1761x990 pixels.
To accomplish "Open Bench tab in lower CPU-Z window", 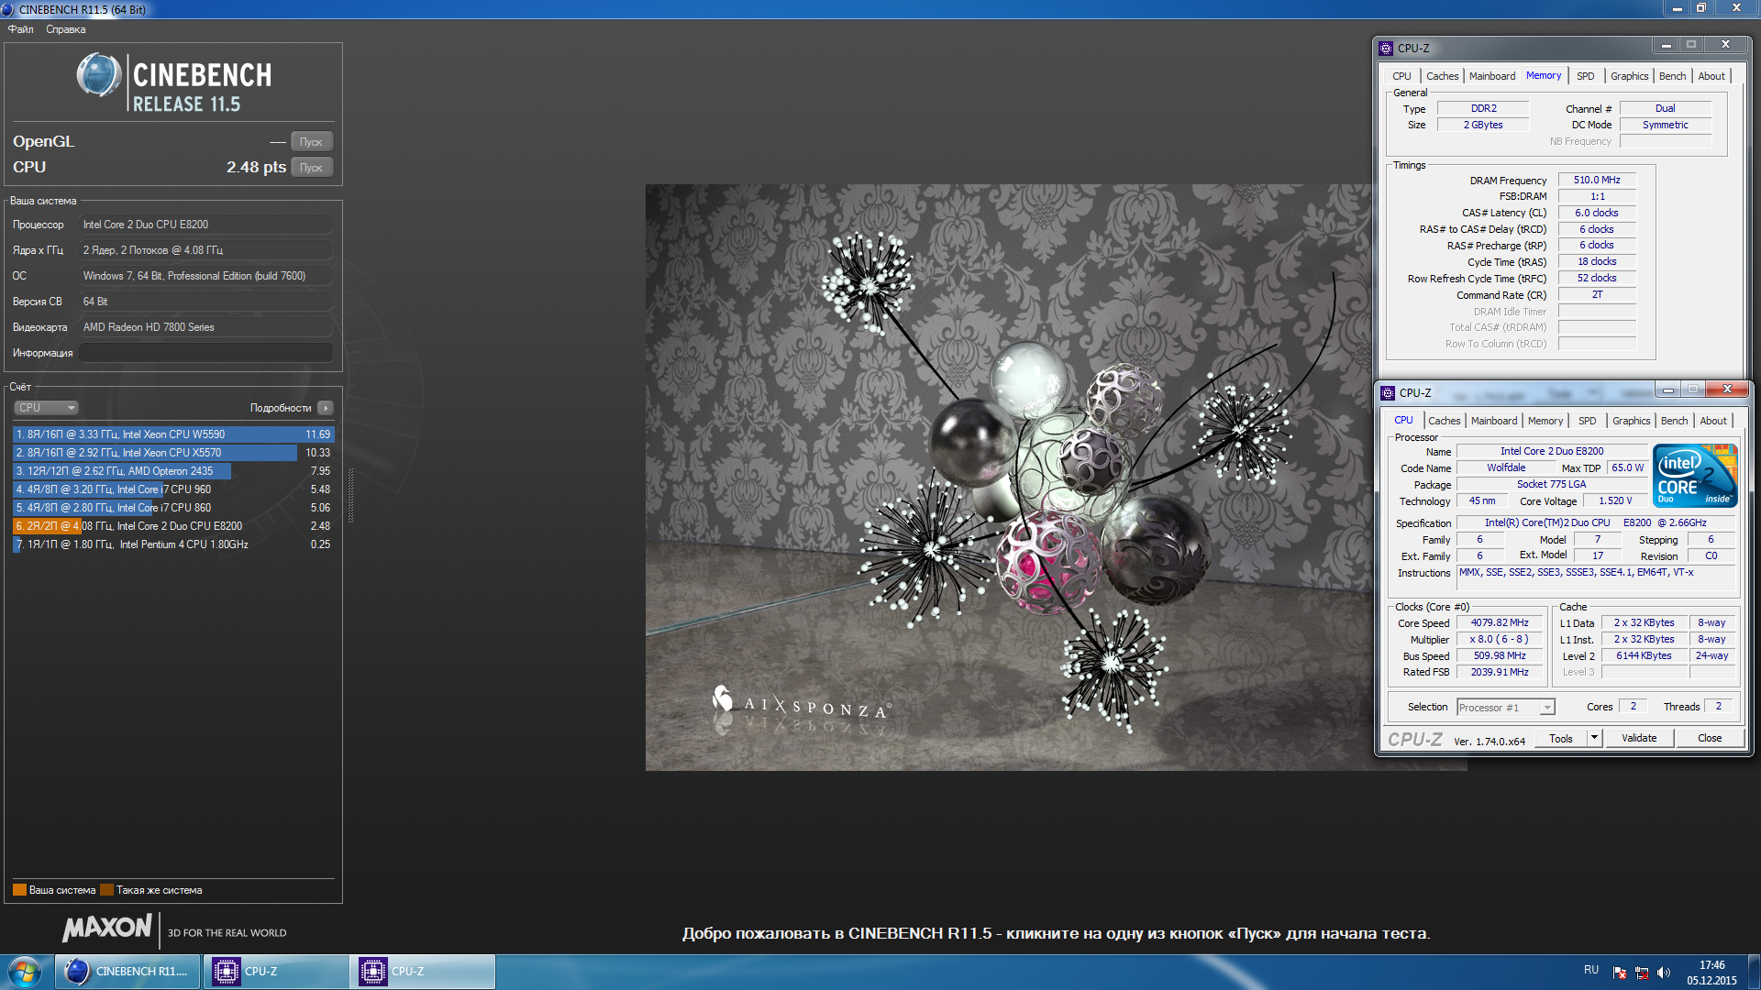I will (x=1675, y=421).
